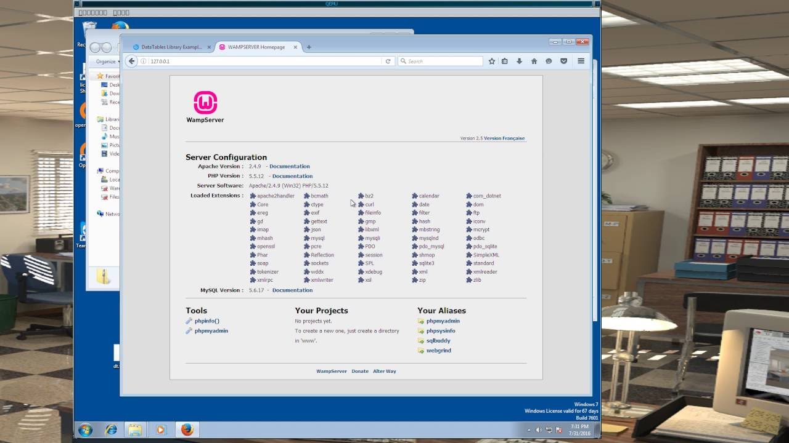
Task: Click the 127.0.0.1 address bar
Action: 265,61
